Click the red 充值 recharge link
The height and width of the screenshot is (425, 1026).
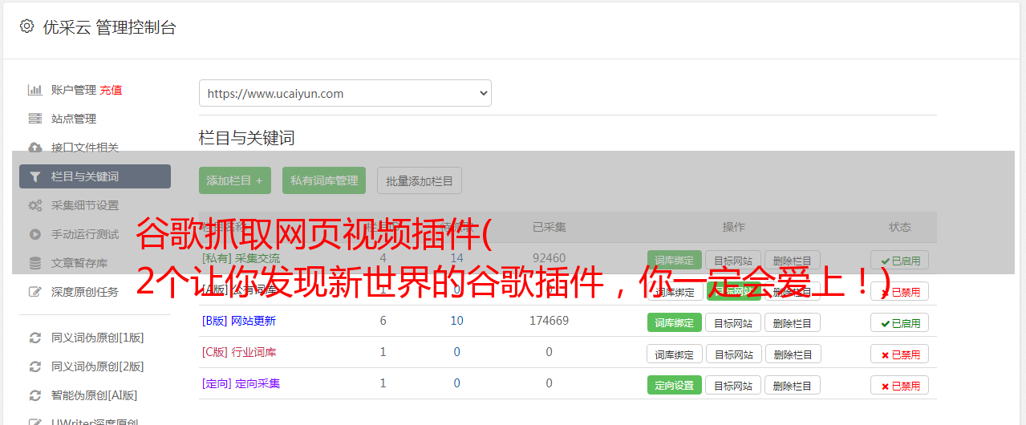(112, 90)
